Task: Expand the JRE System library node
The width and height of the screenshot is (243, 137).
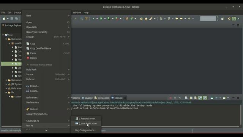Action: tap(6, 84)
